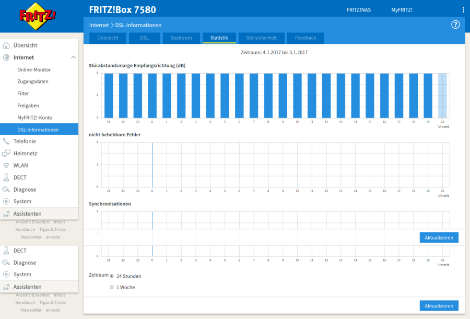Switch to the Störsicherheit tab
This screenshot has height=319, width=470.
click(x=261, y=38)
